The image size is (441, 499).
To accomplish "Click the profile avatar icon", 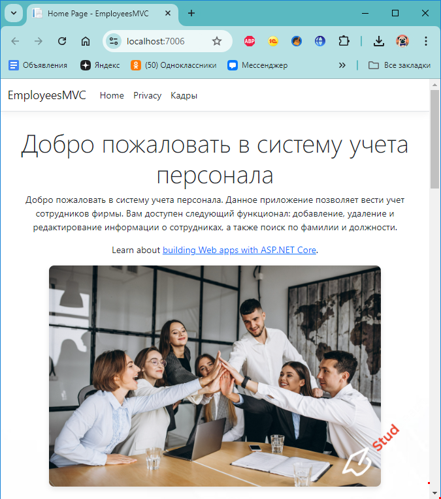I will (402, 41).
